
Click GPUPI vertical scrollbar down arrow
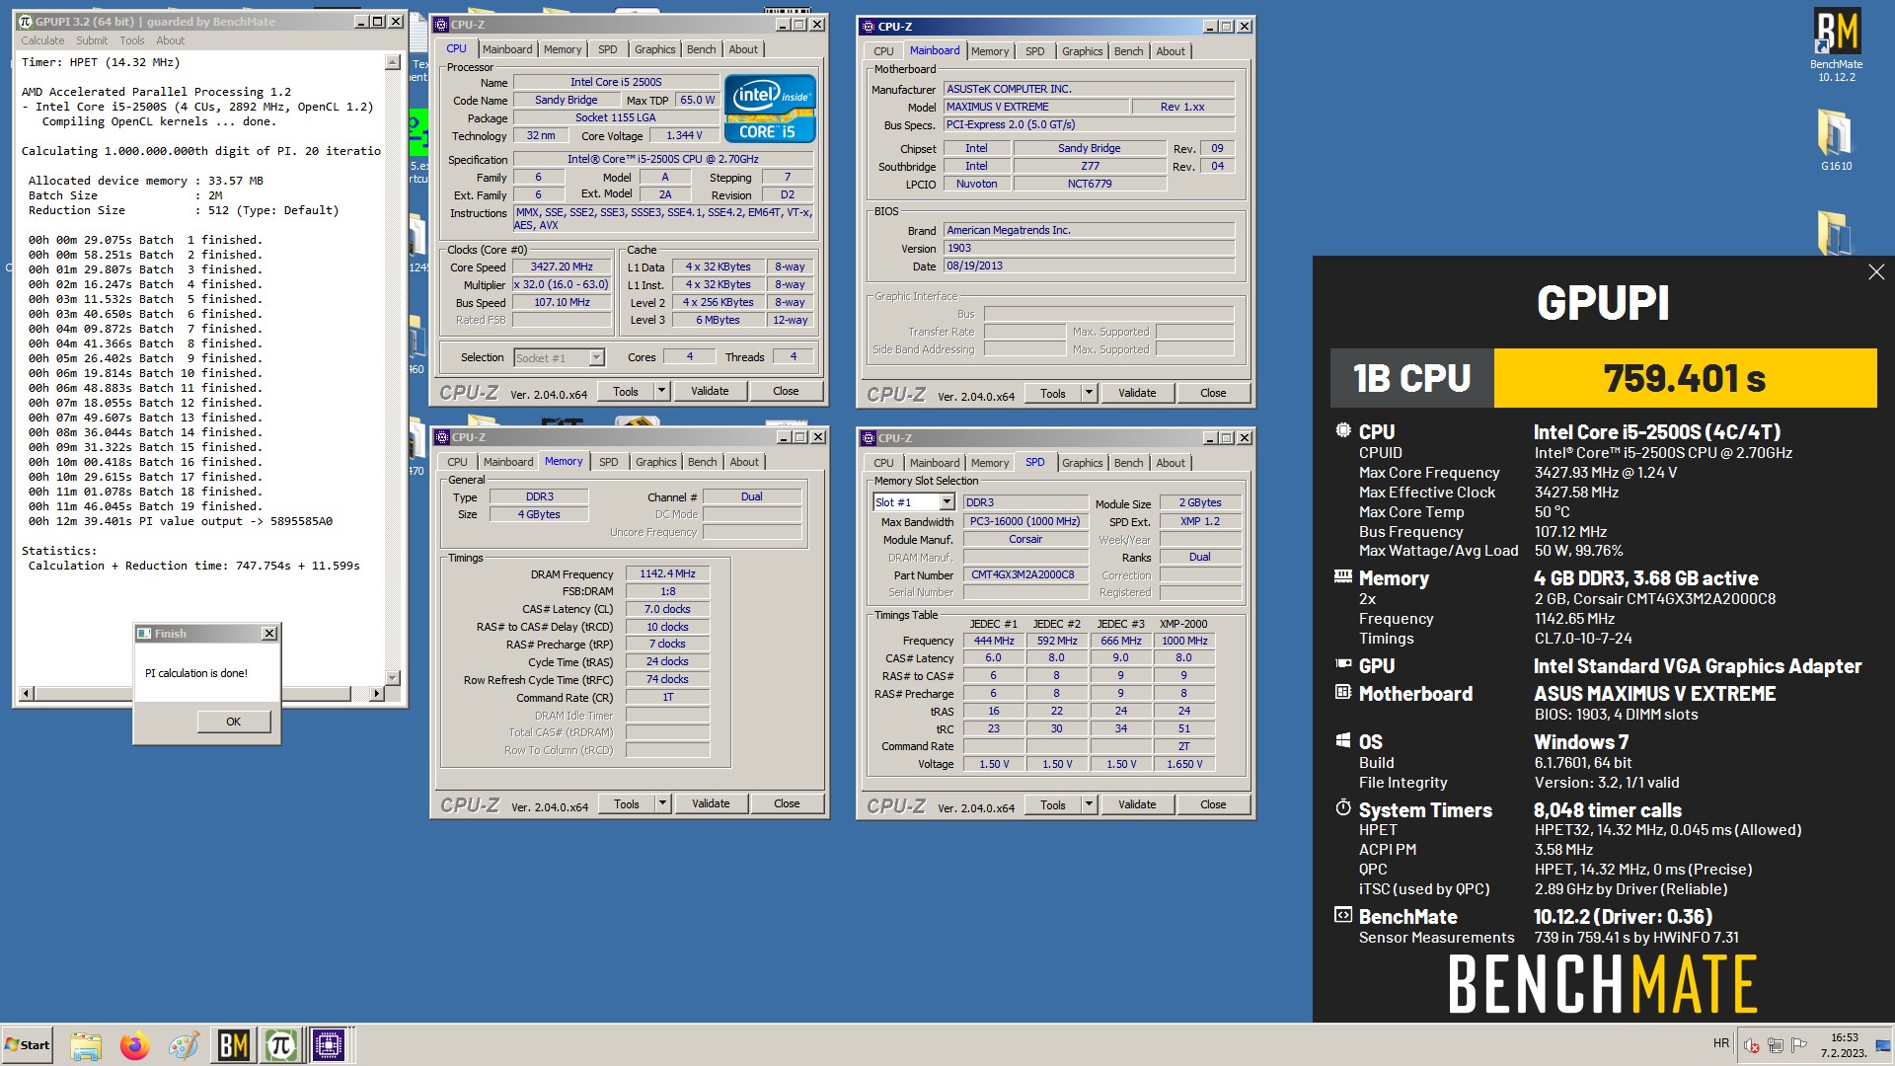[393, 678]
